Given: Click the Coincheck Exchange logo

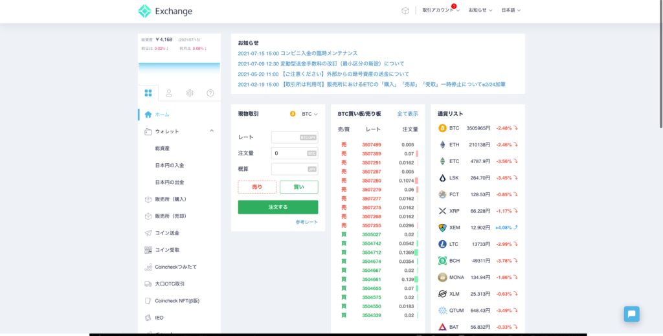Looking at the screenshot, I should (165, 11).
